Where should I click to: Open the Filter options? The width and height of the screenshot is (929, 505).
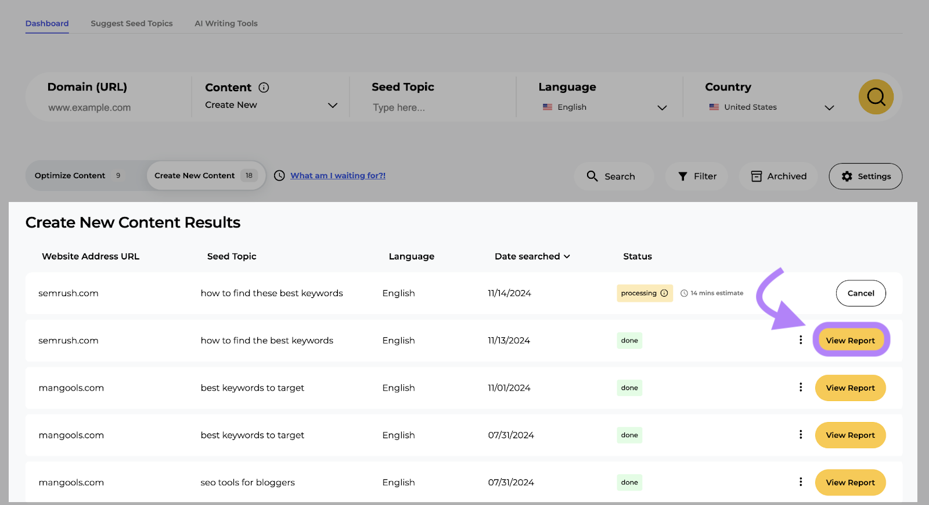click(697, 176)
